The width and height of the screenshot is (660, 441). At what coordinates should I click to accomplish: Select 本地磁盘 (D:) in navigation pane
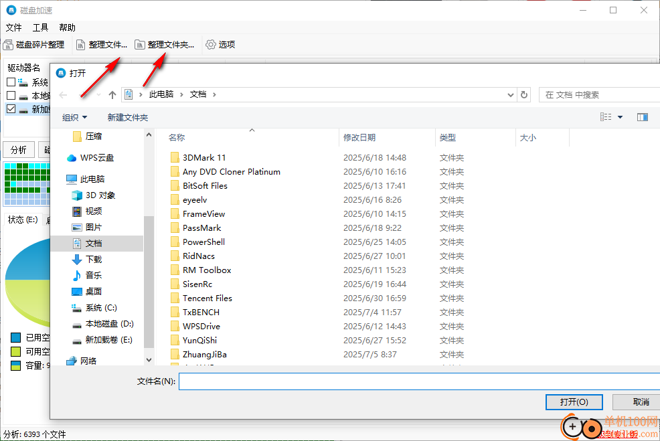(x=109, y=324)
